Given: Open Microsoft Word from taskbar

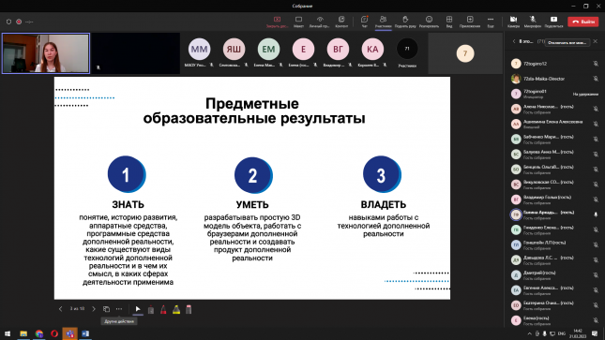Looking at the screenshot, I should [85, 333].
